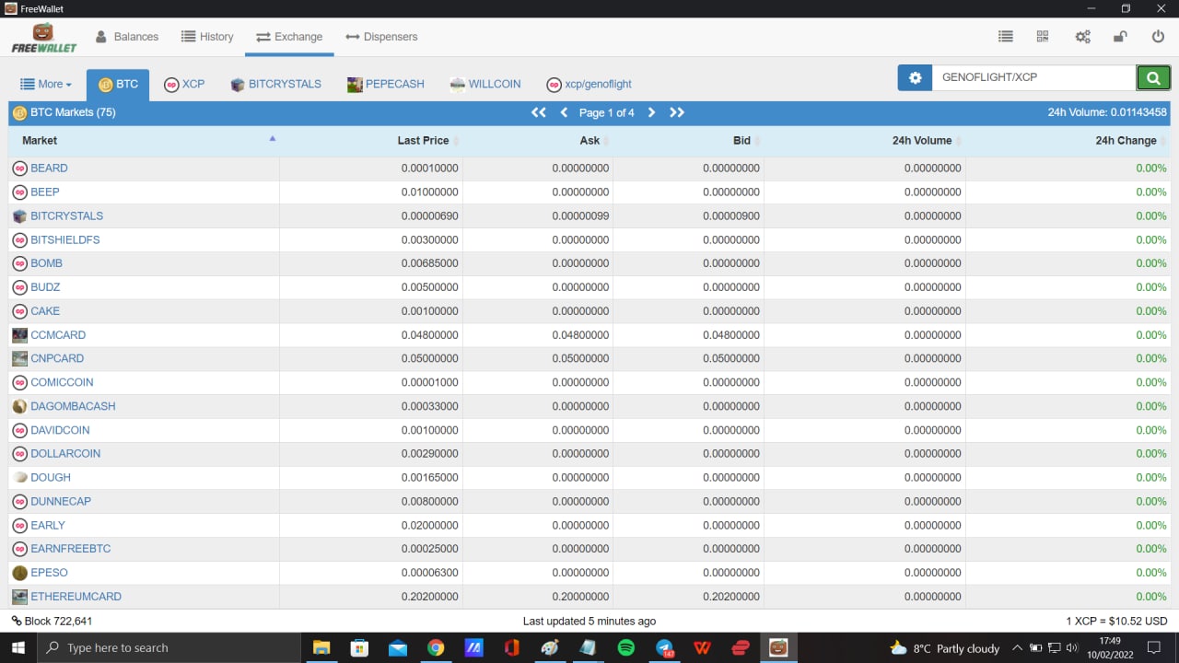
Task: Open the DUNNECAP market link
Action: 61,502
